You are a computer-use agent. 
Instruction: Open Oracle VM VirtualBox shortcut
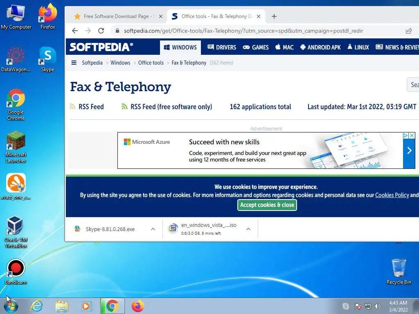(16, 232)
